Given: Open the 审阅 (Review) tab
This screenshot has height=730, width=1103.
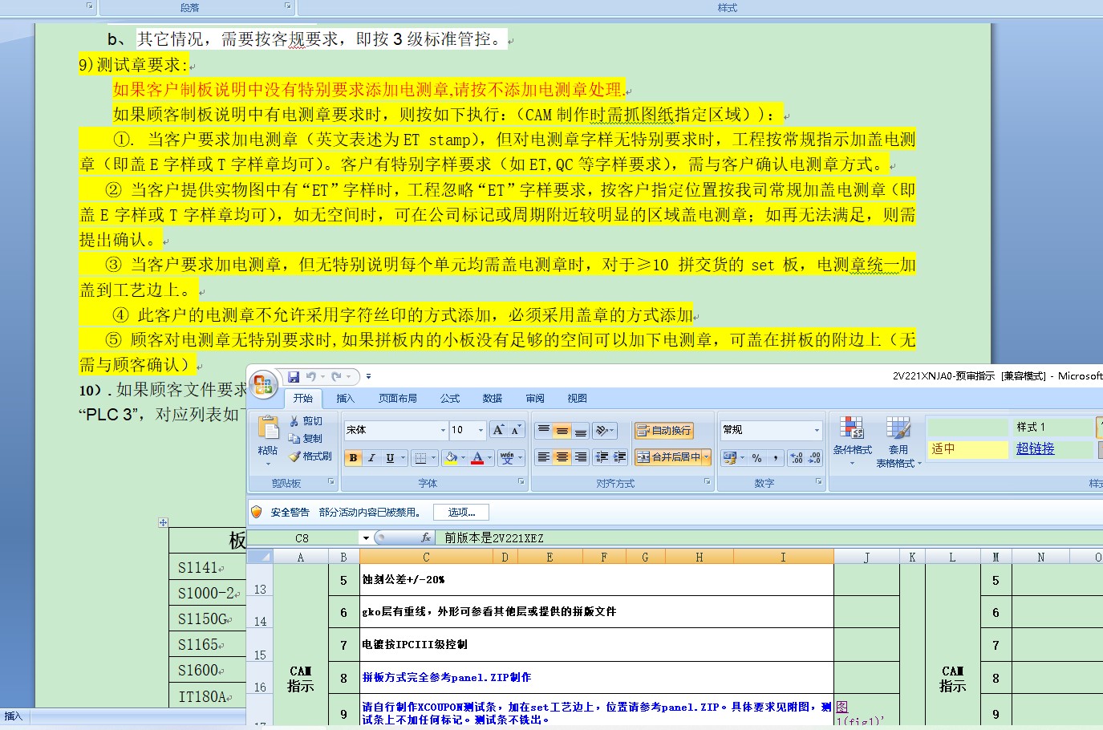Looking at the screenshot, I should click(535, 399).
